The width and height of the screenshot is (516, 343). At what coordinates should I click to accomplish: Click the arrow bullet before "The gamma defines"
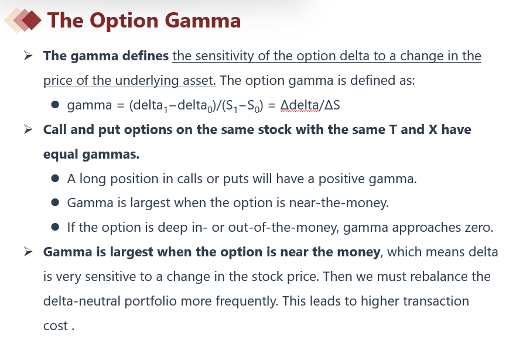click(28, 56)
